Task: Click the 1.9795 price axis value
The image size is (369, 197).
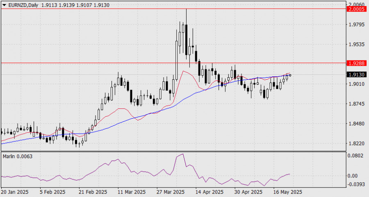Action: pos(357,25)
